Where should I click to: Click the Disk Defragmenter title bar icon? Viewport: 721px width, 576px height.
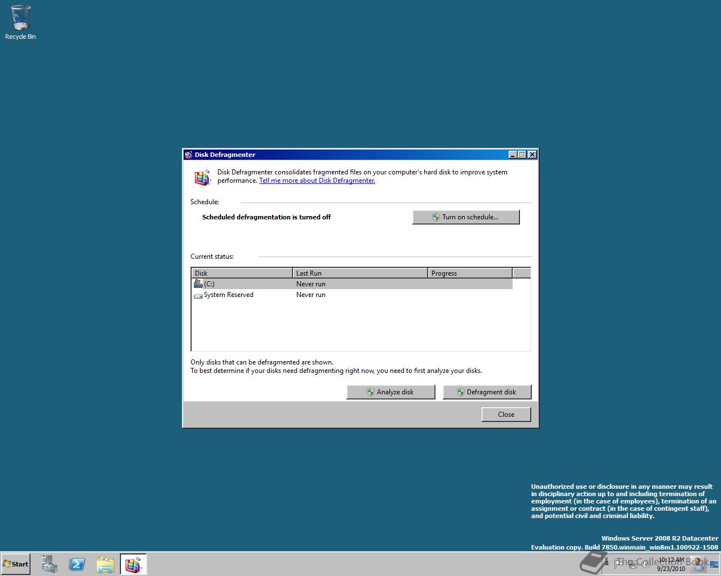pos(189,155)
